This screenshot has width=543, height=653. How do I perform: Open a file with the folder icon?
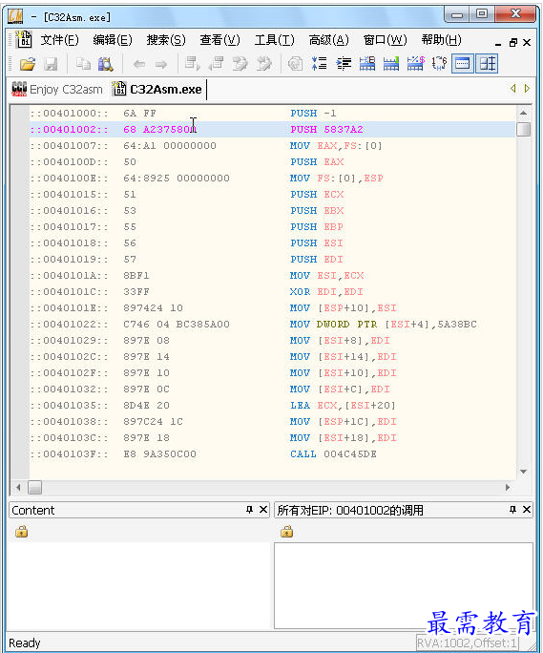pyautogui.click(x=28, y=64)
